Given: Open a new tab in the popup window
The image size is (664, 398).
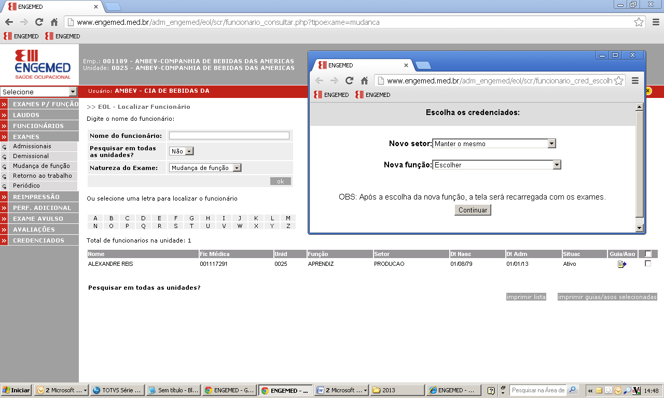Looking at the screenshot, I should coord(423,65).
